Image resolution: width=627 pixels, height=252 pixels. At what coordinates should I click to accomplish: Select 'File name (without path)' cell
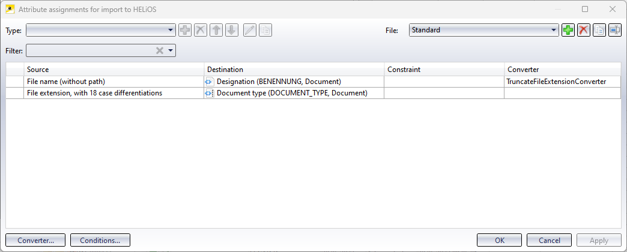[x=114, y=82]
